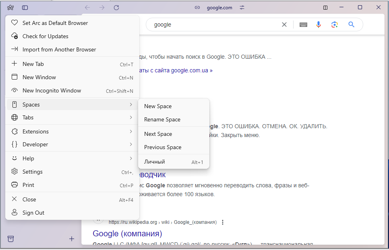Select New Space in submenu

[174, 106]
